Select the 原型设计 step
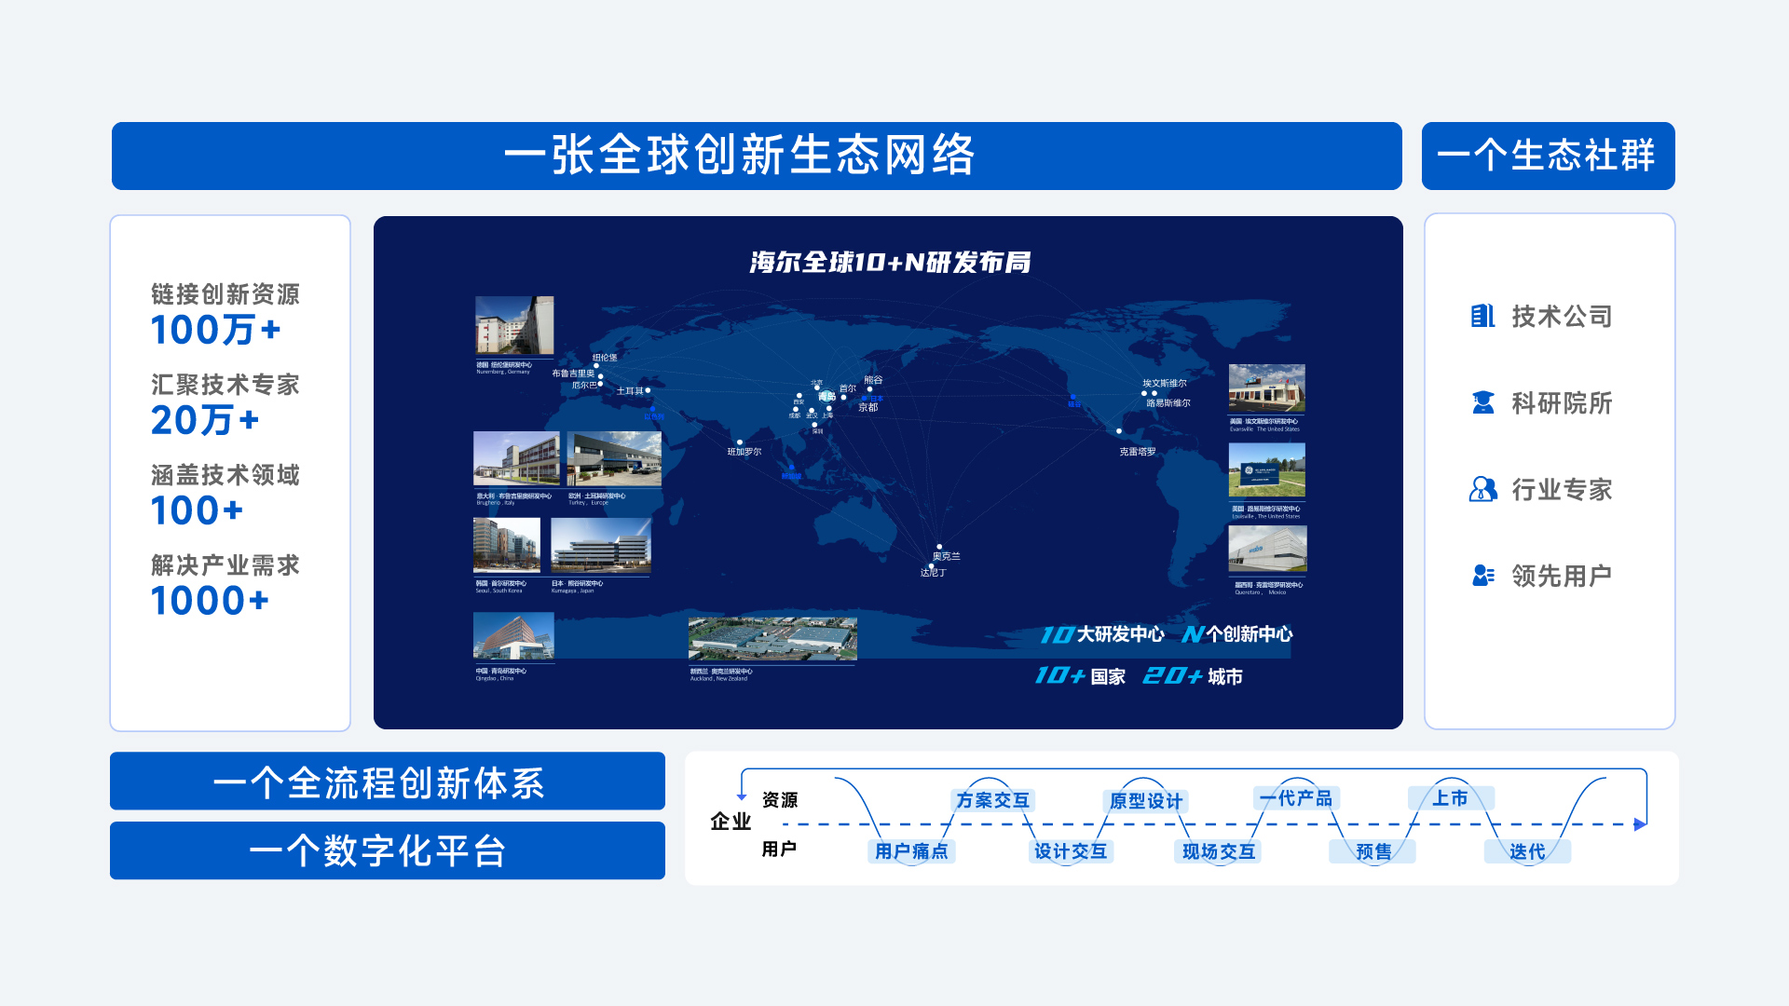The width and height of the screenshot is (1789, 1006). [1145, 801]
